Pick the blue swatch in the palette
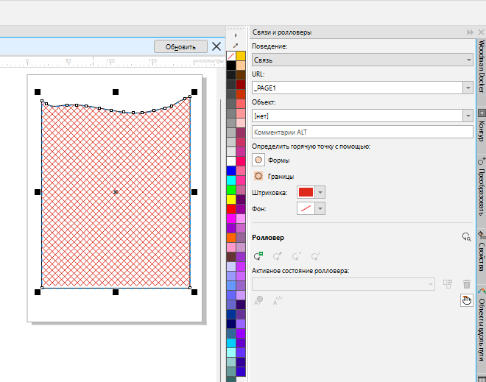 click(231, 171)
